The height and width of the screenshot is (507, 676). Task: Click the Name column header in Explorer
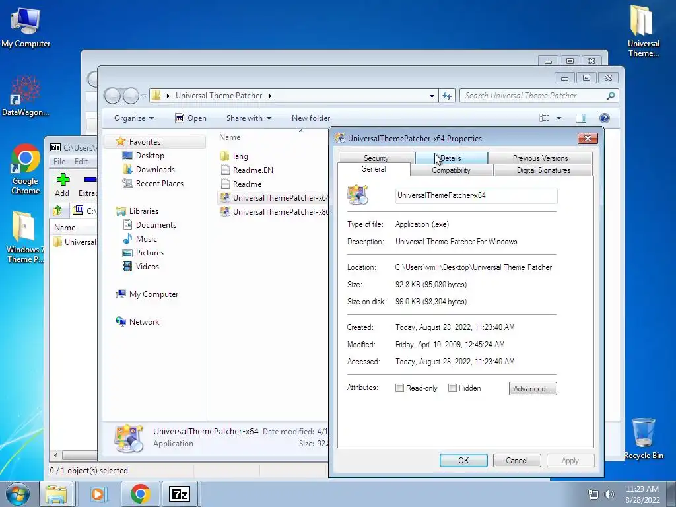230,137
